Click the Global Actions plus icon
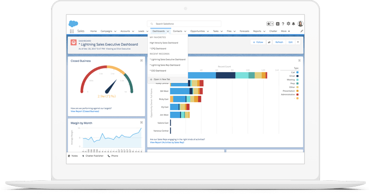Screen dimensions: 372x194 point(278,24)
